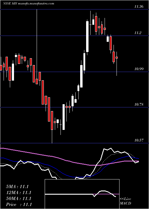Click the last candlestick on the right
The image size is (149, 209).
[x=117, y=58]
